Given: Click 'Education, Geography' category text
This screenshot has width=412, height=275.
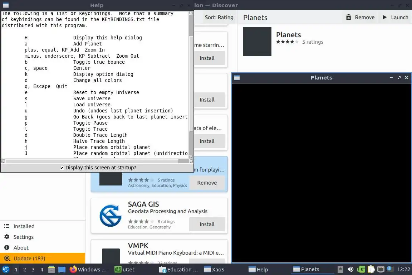Looking at the screenshot, I should coord(149,227).
